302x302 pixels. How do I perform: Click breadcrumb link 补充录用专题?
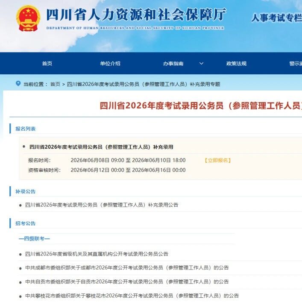pyautogui.click(x=144, y=84)
